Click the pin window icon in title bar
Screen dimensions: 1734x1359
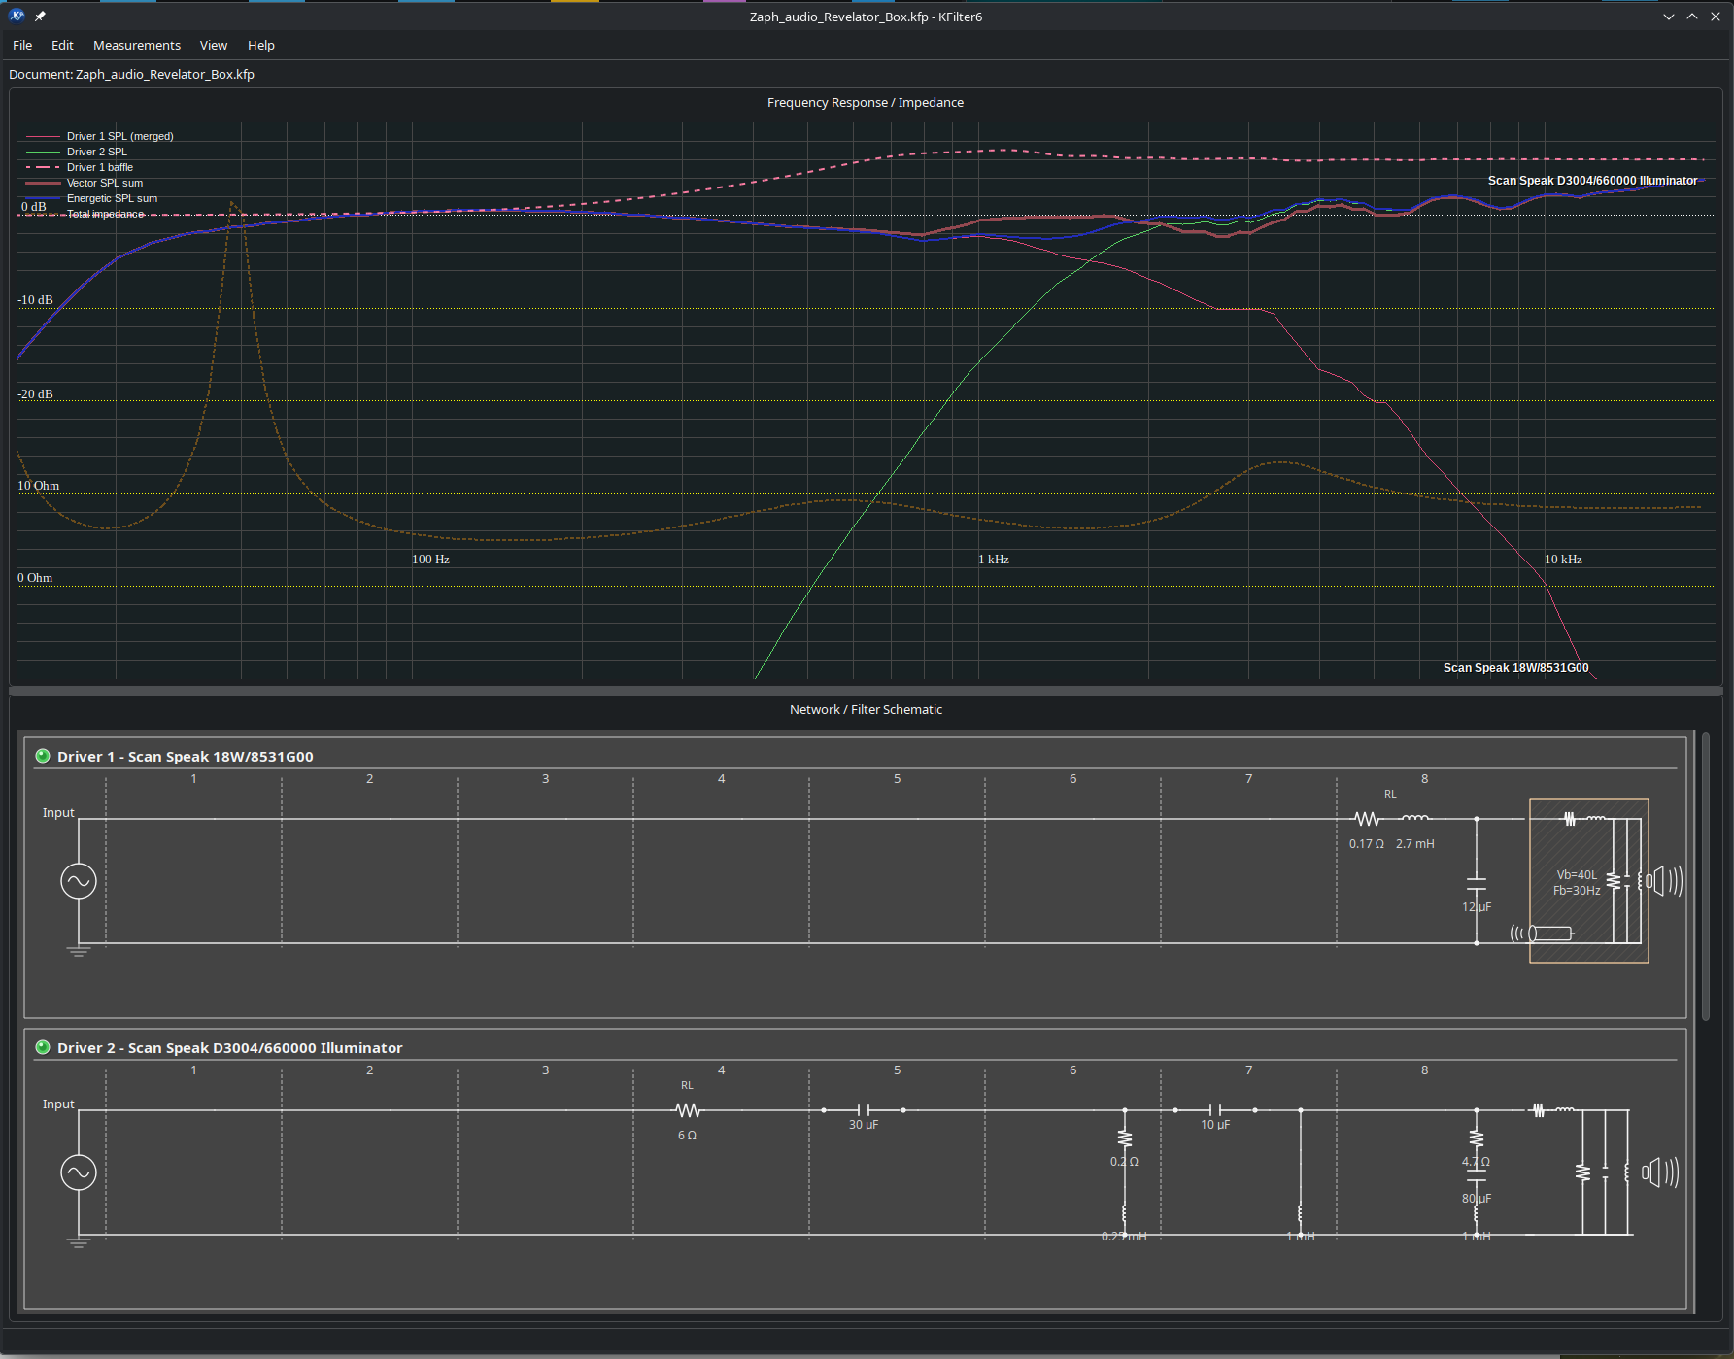tap(40, 17)
